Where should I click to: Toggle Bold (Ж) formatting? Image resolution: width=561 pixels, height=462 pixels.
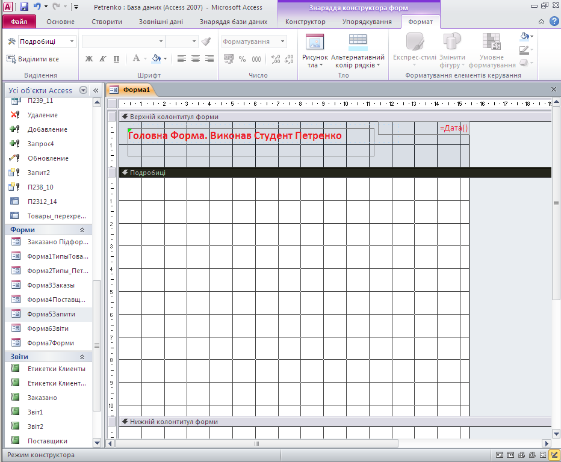[x=89, y=59]
